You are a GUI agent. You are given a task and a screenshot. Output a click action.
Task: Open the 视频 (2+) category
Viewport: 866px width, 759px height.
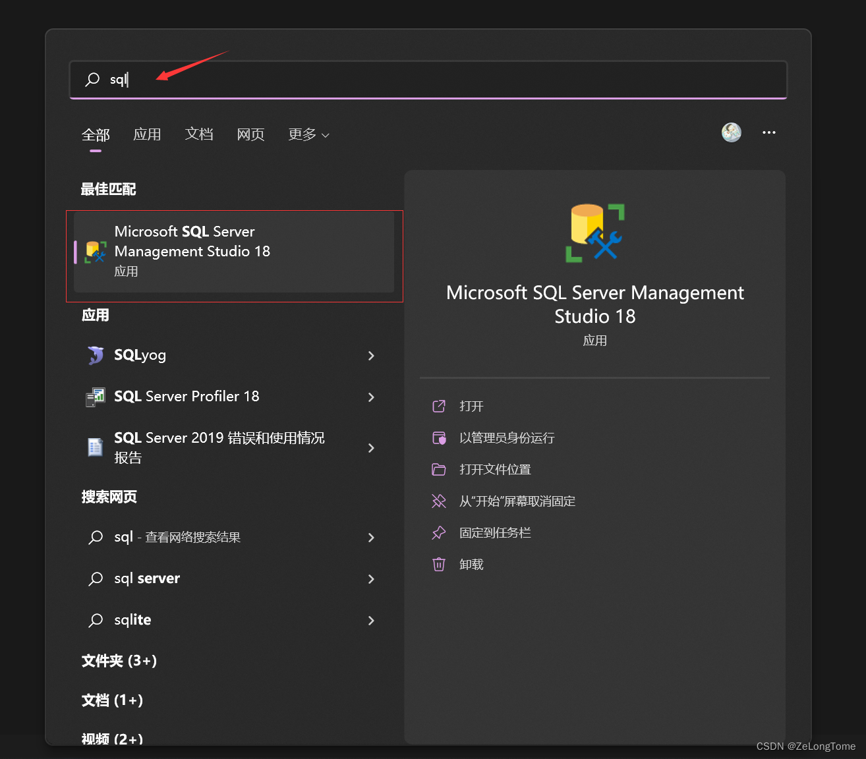click(x=112, y=739)
